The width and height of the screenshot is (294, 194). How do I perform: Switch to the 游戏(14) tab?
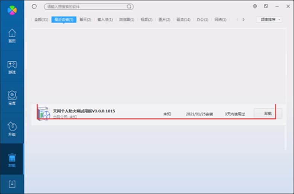tap(183, 20)
